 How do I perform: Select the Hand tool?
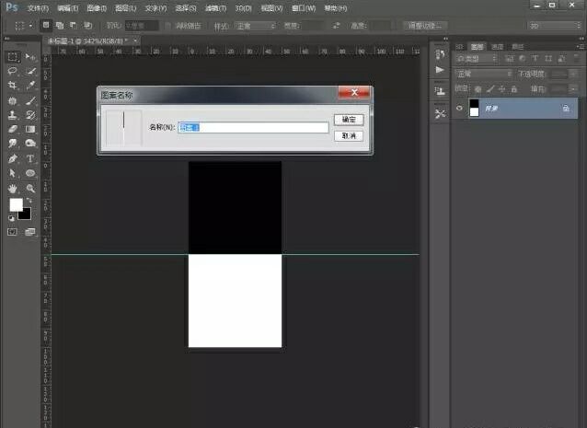13,188
